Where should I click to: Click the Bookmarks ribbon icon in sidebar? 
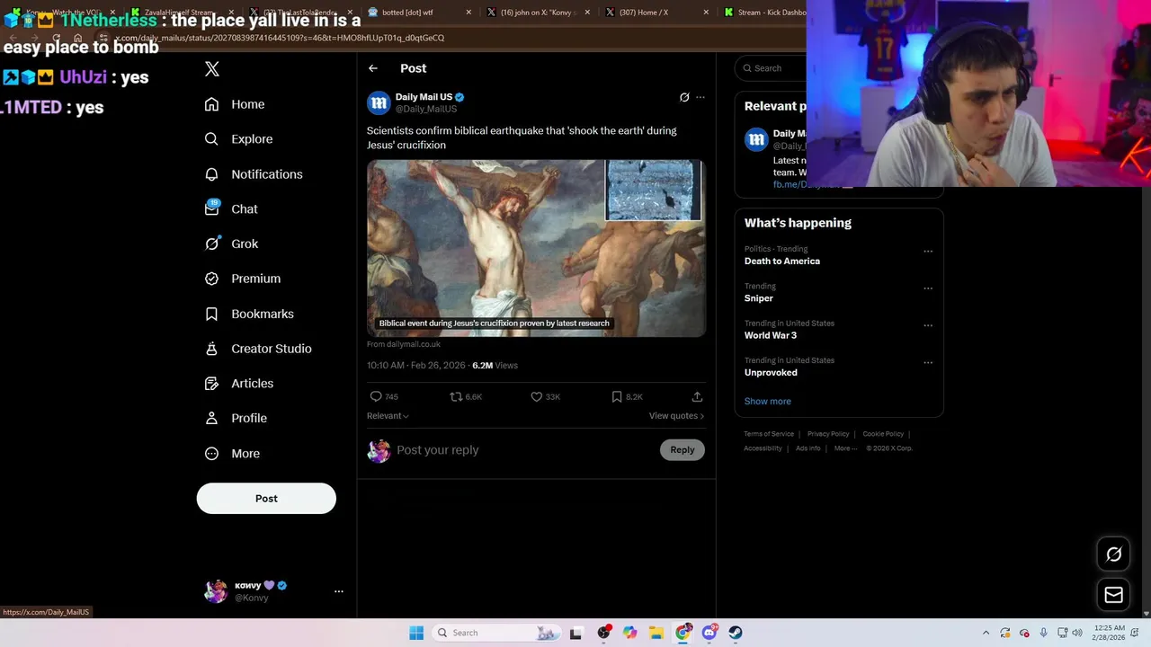211,314
